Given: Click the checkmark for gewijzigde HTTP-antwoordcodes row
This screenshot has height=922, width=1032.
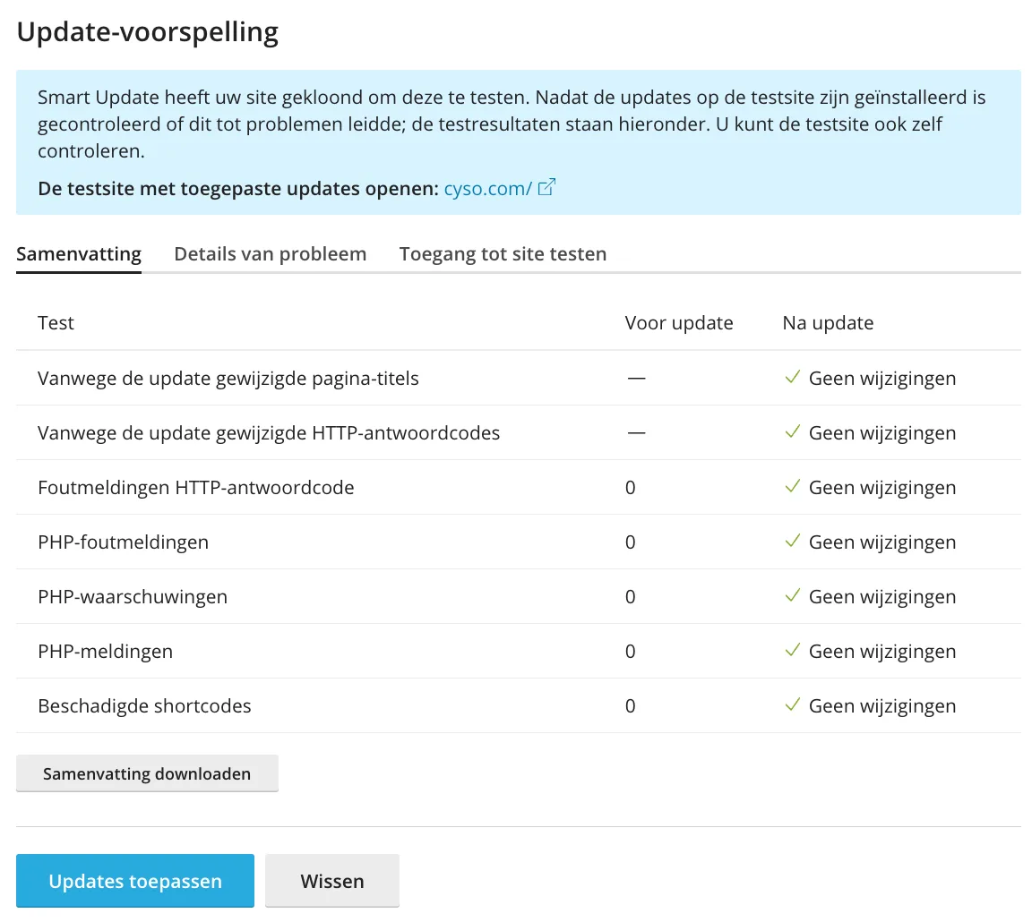Looking at the screenshot, I should (x=792, y=432).
